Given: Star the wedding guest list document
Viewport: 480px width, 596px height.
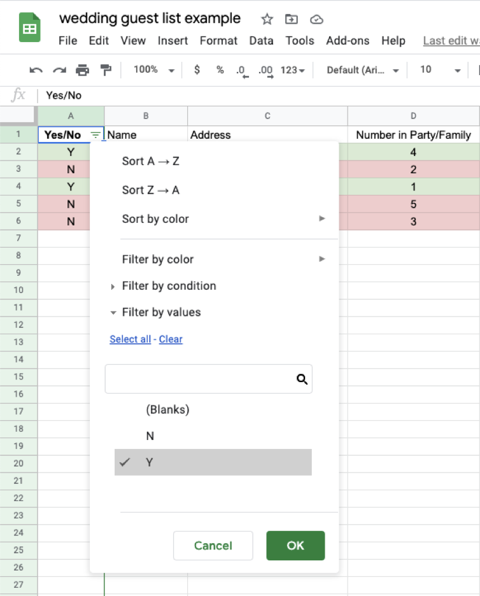Looking at the screenshot, I should (x=267, y=19).
